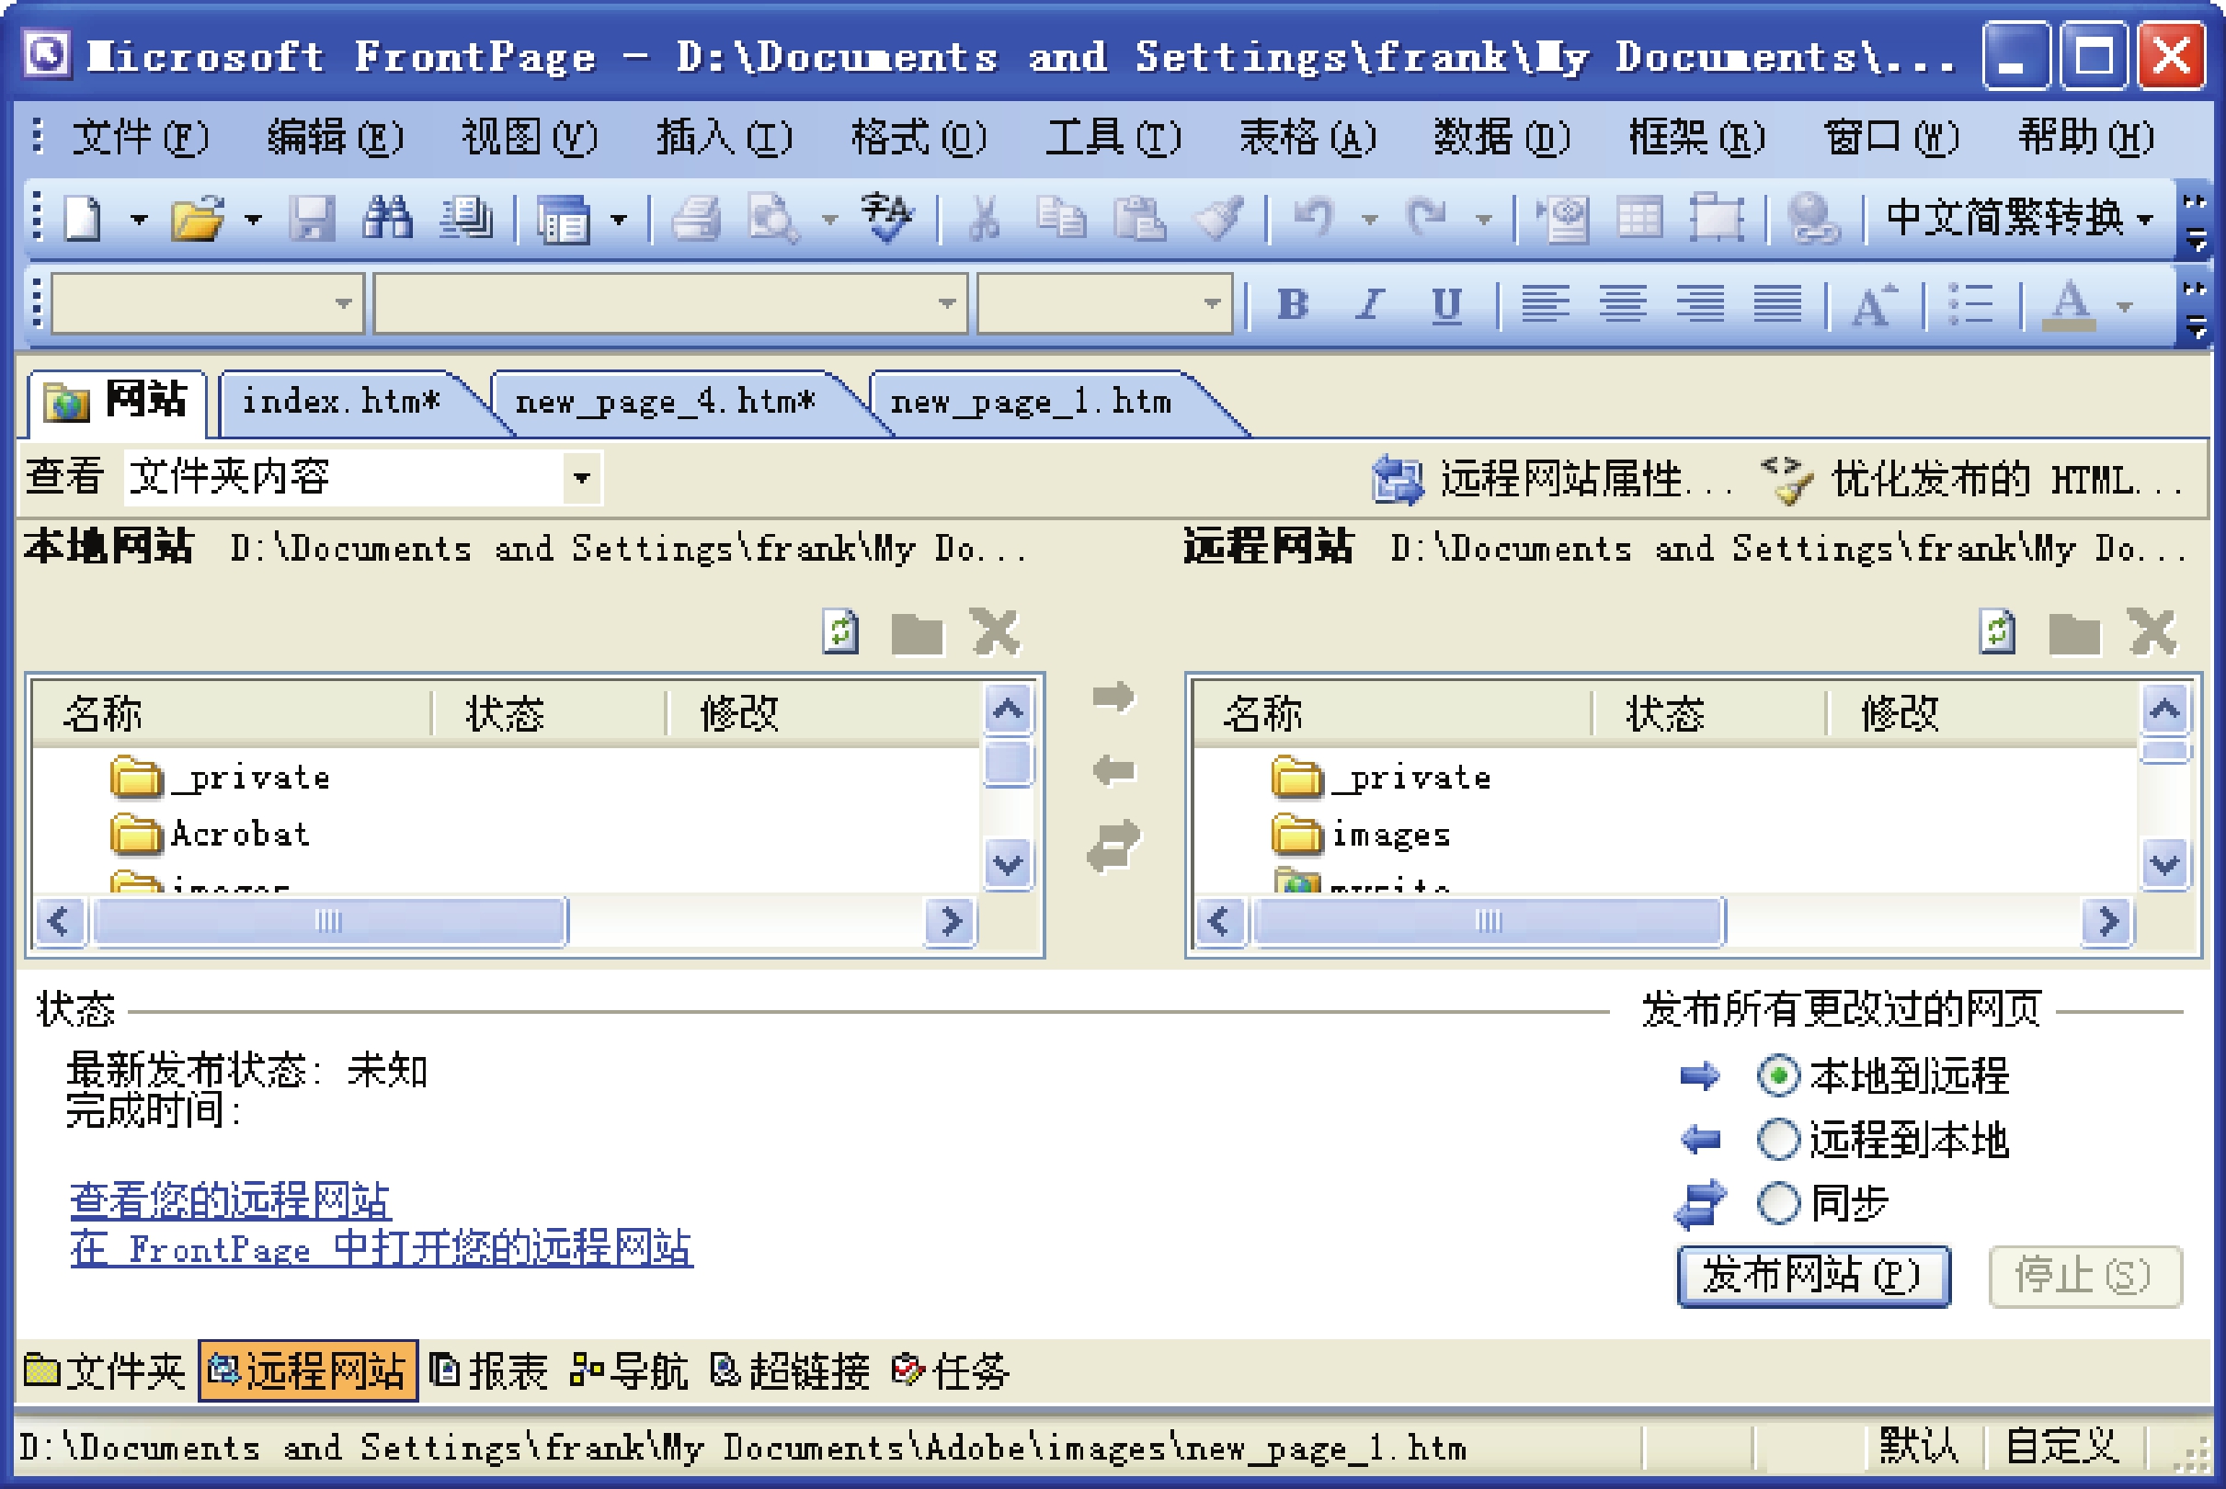Expand the Open button dropdown arrow
Image resolution: width=2226 pixels, height=1489 pixels.
[253, 220]
